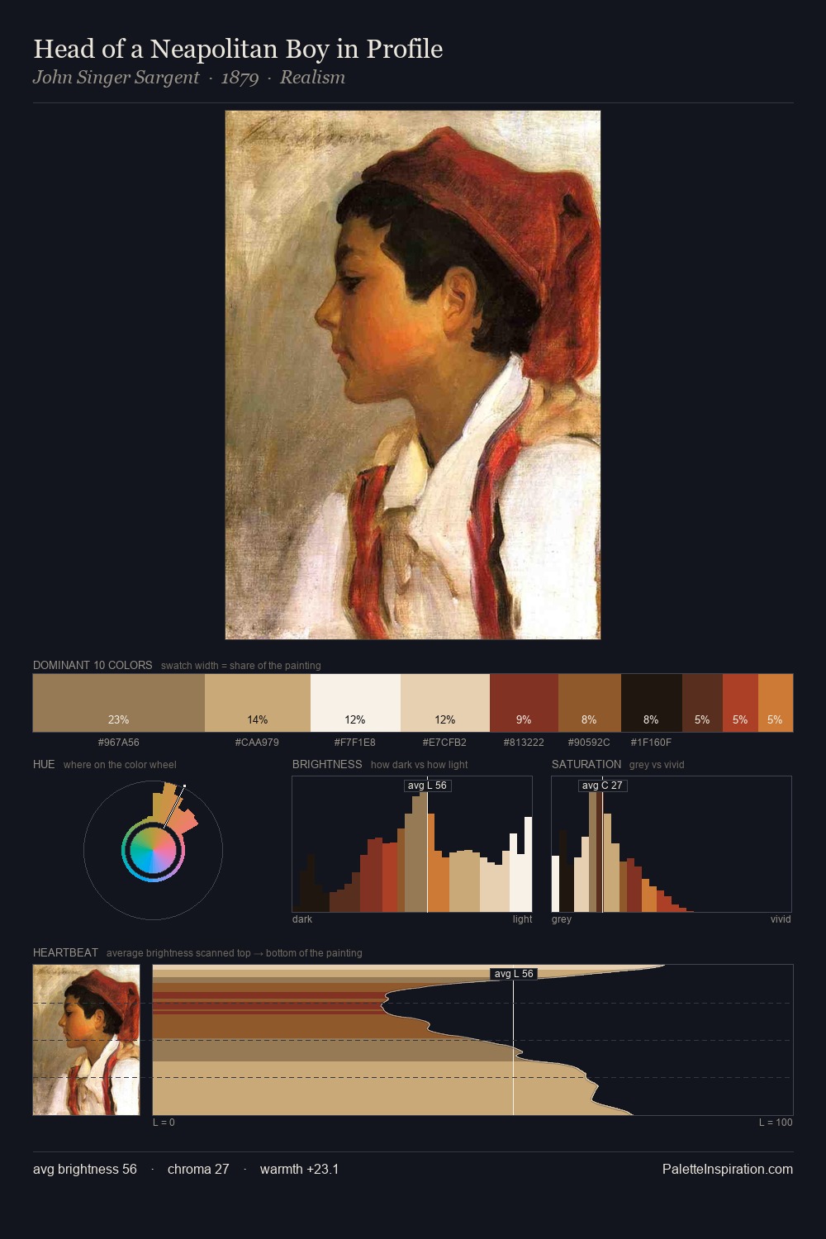The width and height of the screenshot is (826, 1239).
Task: Click the main painting image of the Neapolitan boy
Action: (413, 375)
